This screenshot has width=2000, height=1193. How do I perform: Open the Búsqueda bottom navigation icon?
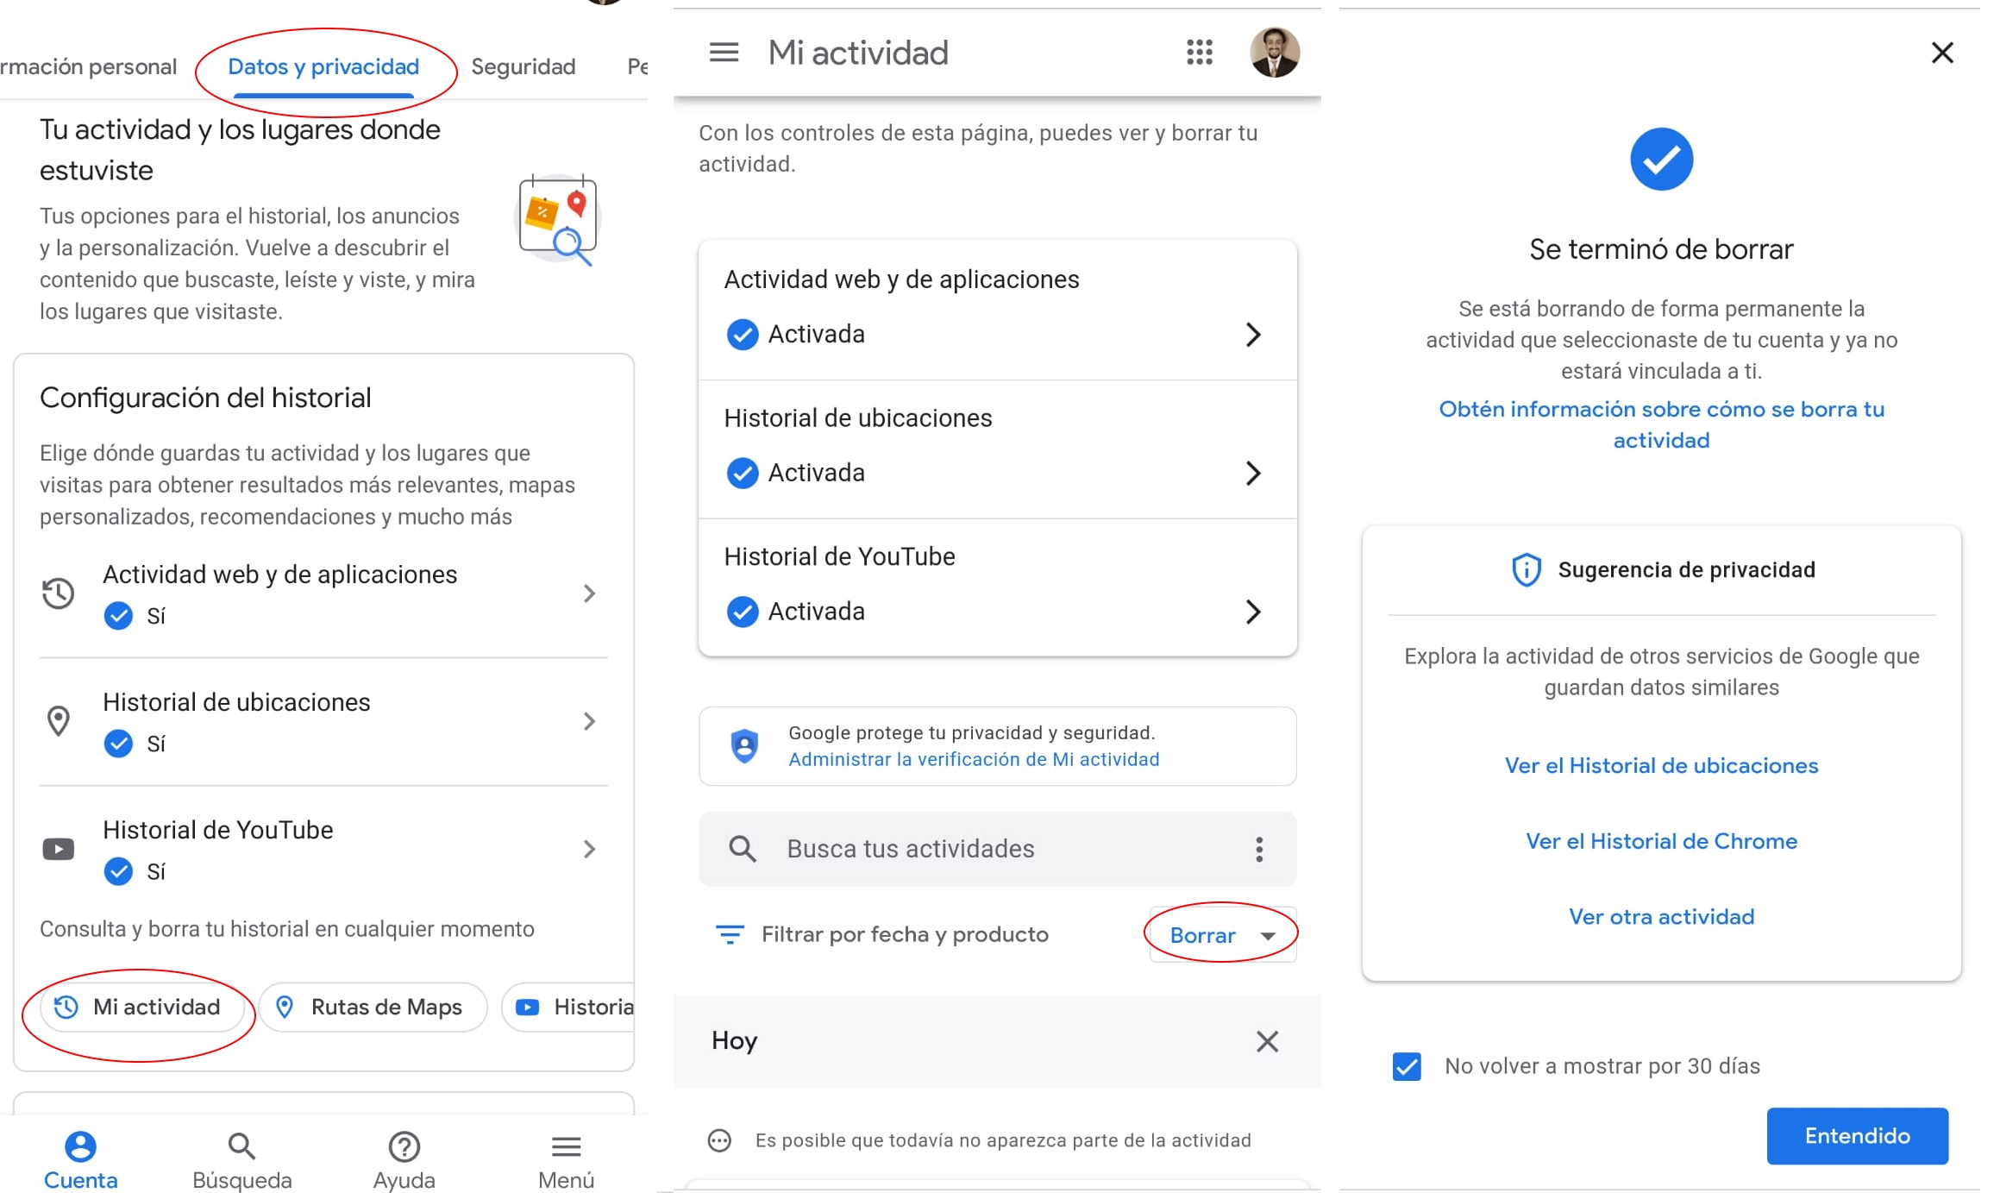click(x=241, y=1147)
